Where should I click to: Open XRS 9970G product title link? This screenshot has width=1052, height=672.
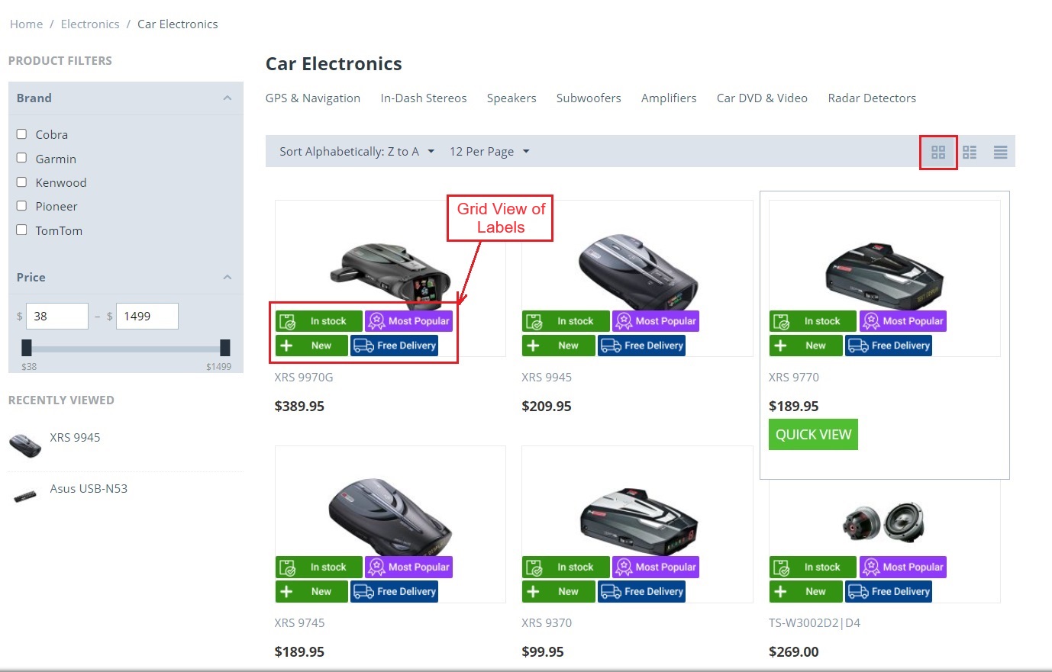point(304,378)
